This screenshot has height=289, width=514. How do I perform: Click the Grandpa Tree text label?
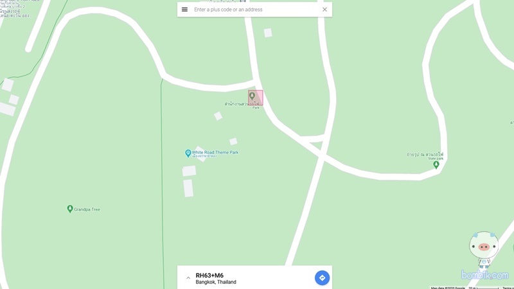tap(87, 209)
